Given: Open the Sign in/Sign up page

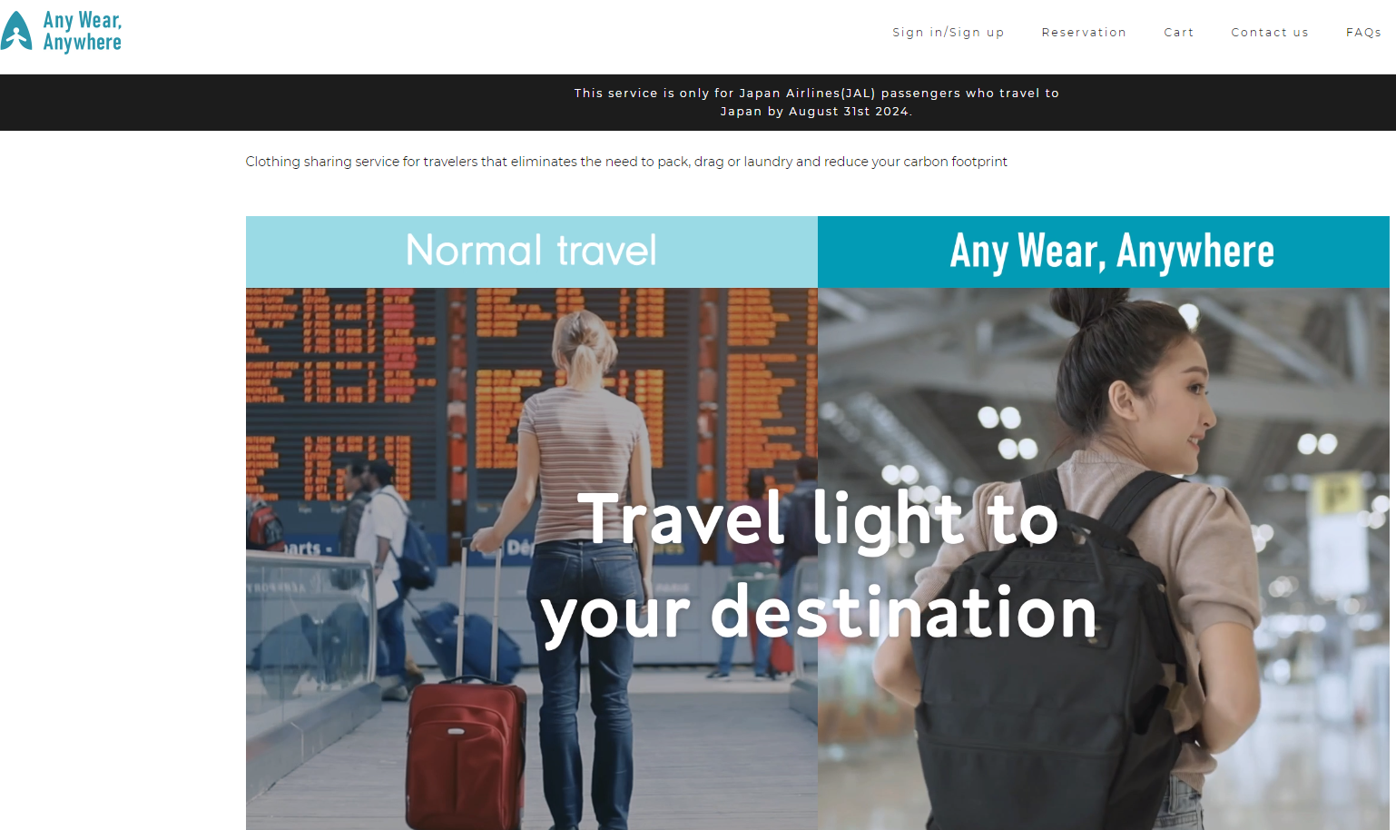Looking at the screenshot, I should coord(948,32).
